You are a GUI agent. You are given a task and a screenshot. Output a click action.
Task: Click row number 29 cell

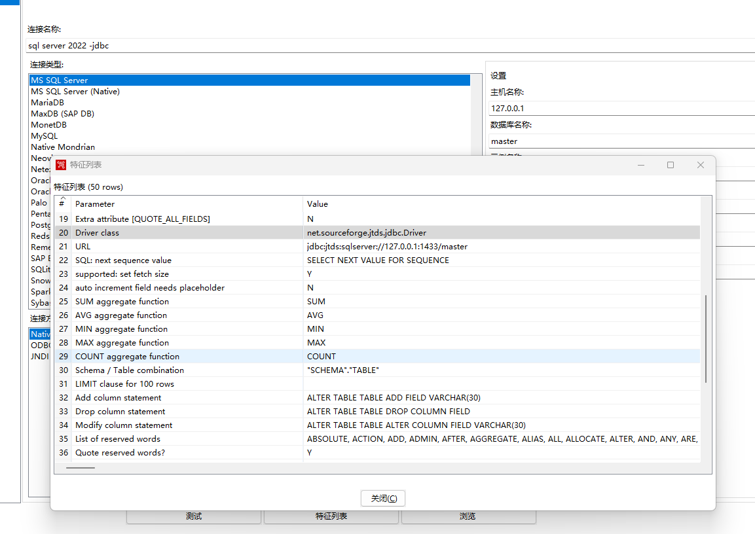click(x=64, y=357)
